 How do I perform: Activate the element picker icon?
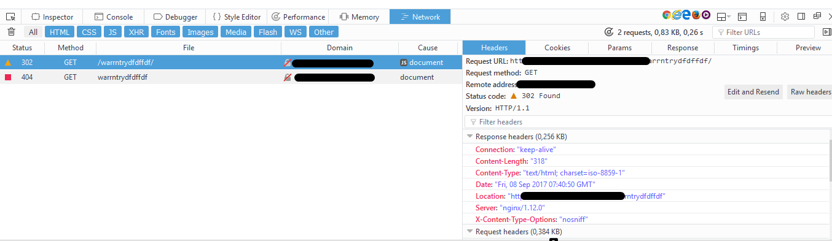point(10,17)
